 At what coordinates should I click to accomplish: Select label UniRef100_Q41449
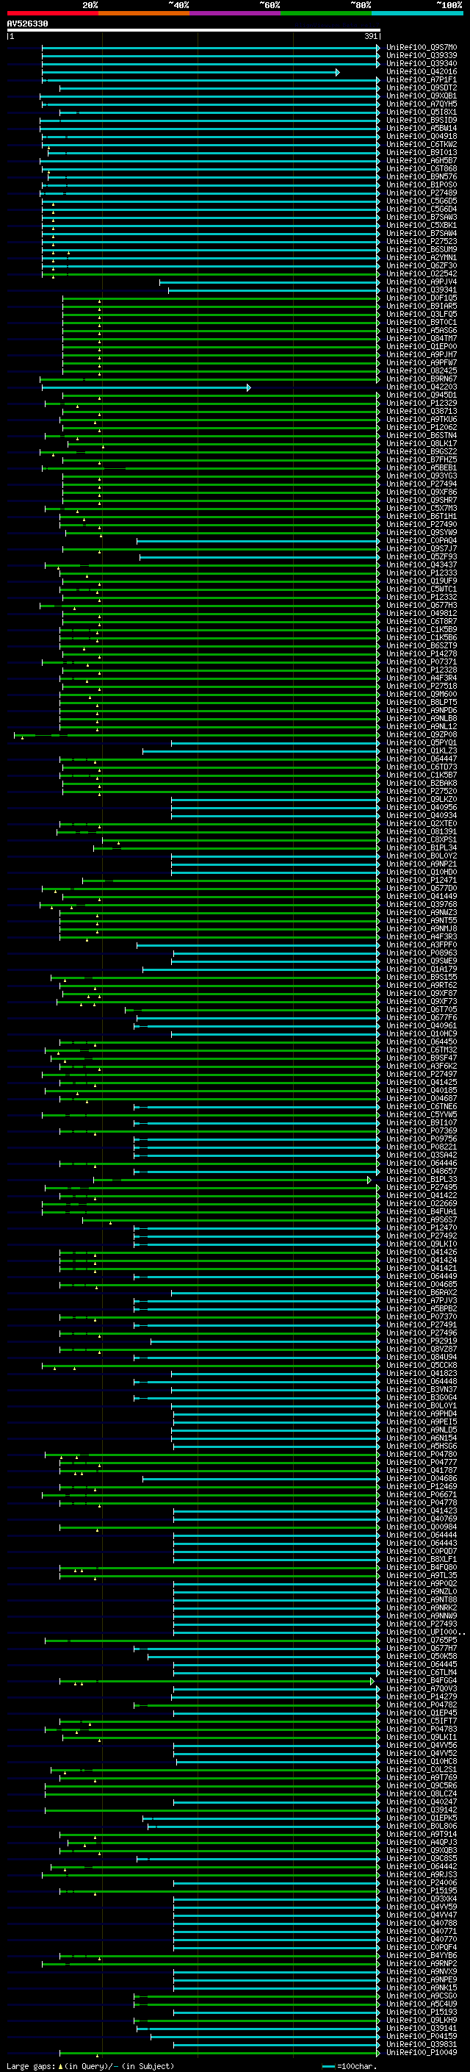point(422,896)
